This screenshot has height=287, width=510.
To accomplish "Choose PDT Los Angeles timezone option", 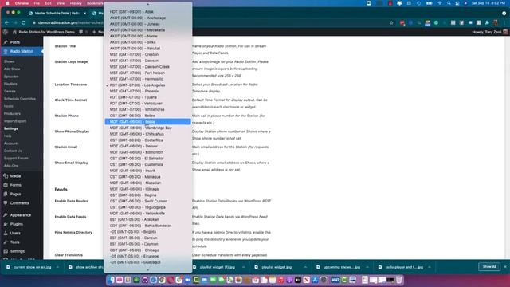I will [x=147, y=85].
